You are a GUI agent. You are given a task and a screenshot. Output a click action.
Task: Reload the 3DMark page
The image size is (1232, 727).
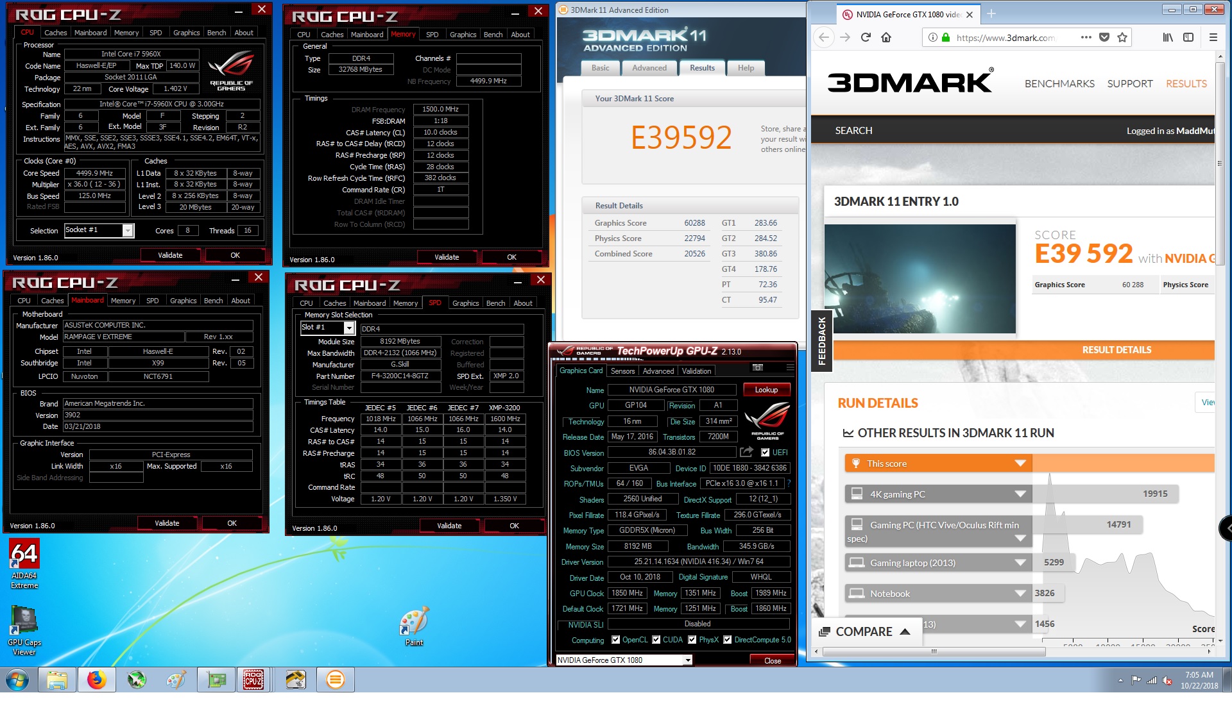point(866,37)
